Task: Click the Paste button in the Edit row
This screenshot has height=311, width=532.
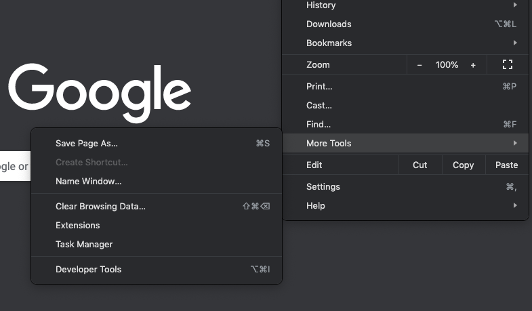Action: [x=507, y=165]
